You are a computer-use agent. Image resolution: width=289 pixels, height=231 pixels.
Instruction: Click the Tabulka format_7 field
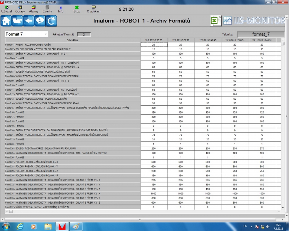[261, 34]
